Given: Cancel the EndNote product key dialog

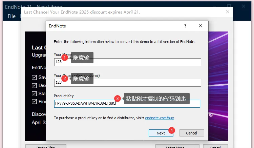Looking at the screenshot, I should point(192,133).
